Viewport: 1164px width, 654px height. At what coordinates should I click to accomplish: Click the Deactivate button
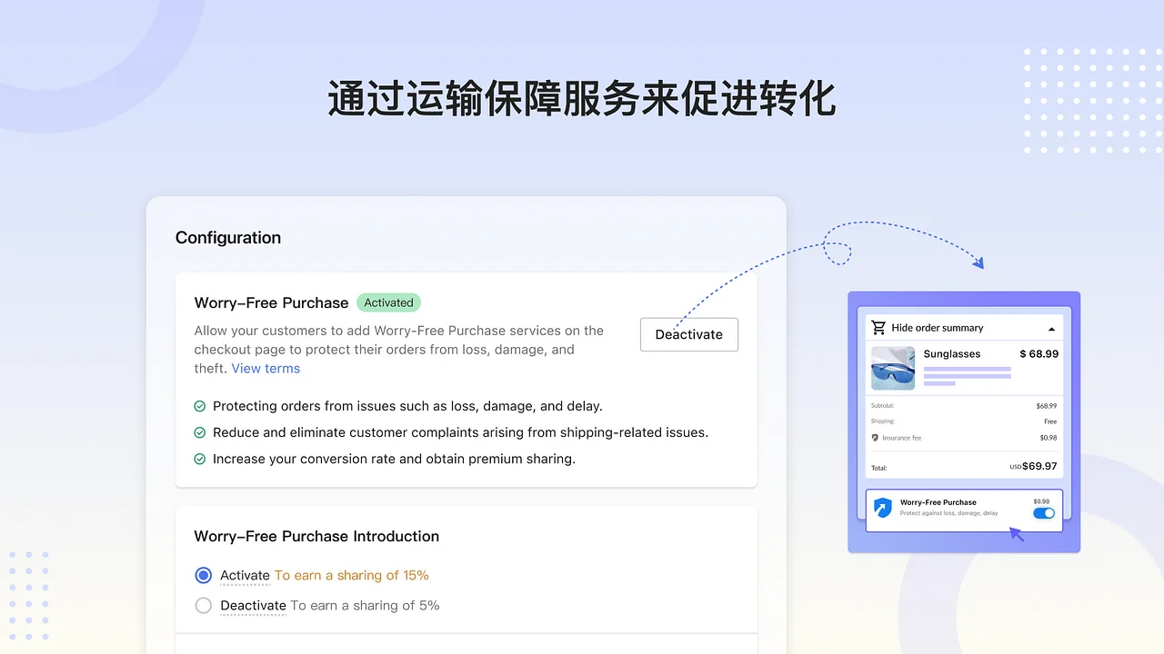[x=688, y=334]
